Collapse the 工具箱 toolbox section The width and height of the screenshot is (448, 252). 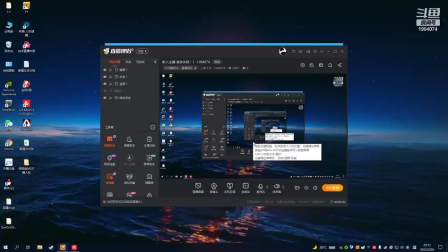[x=153, y=127]
